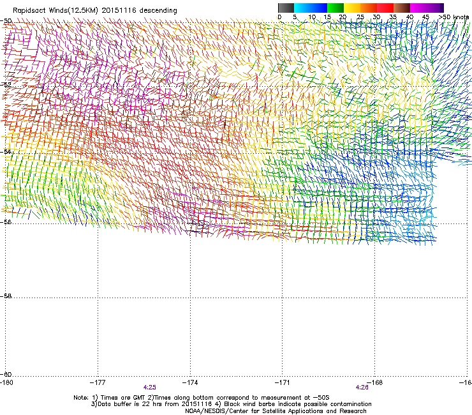Click the '-180' longitude axis label

[x=6, y=382]
